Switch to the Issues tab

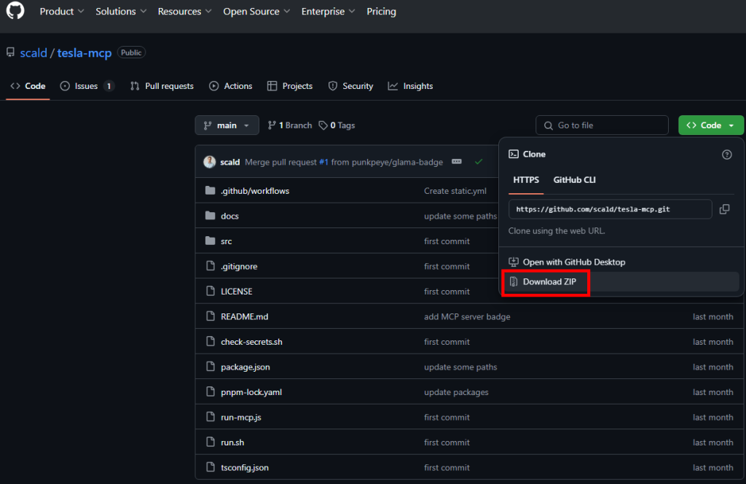87,86
